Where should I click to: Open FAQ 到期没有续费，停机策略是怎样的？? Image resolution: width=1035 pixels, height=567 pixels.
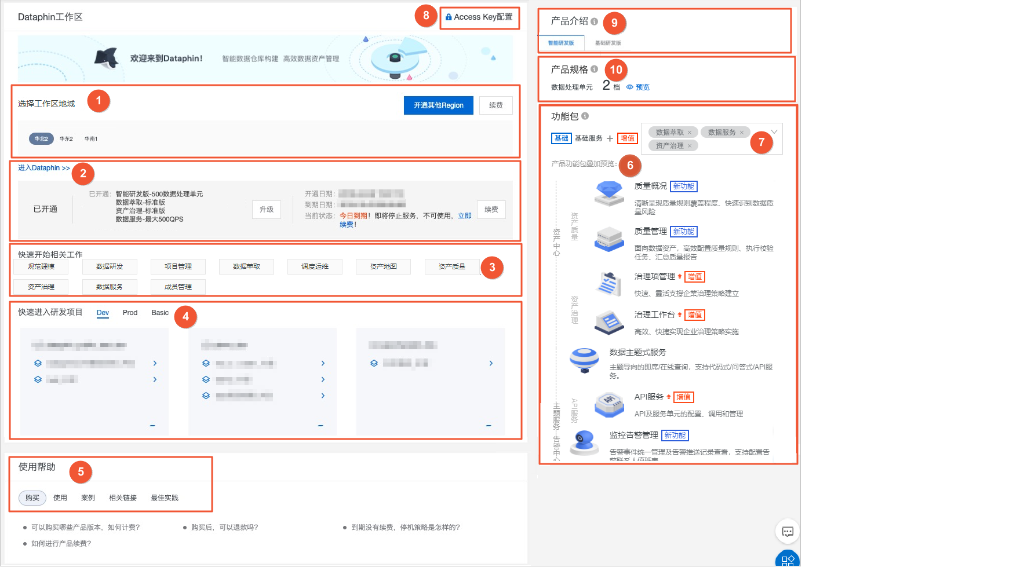406,528
